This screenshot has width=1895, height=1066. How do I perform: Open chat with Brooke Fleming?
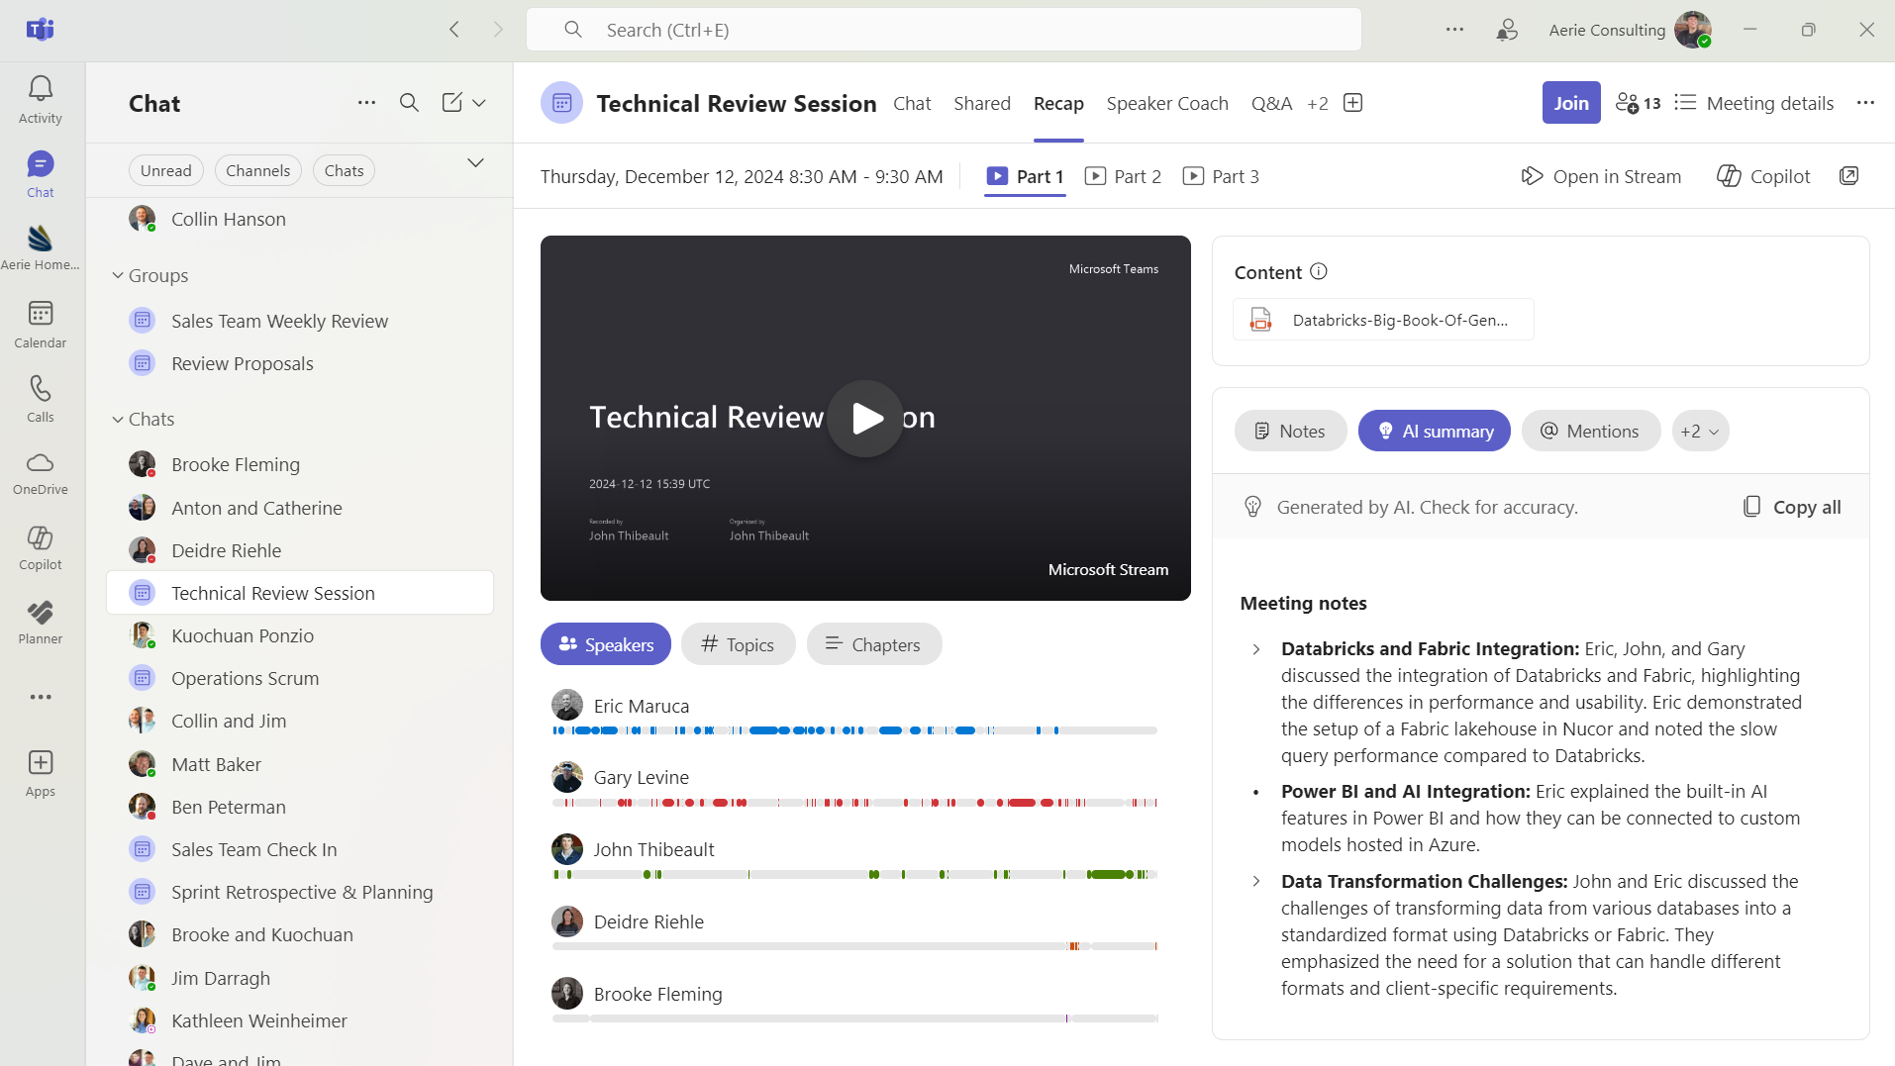tap(300, 464)
